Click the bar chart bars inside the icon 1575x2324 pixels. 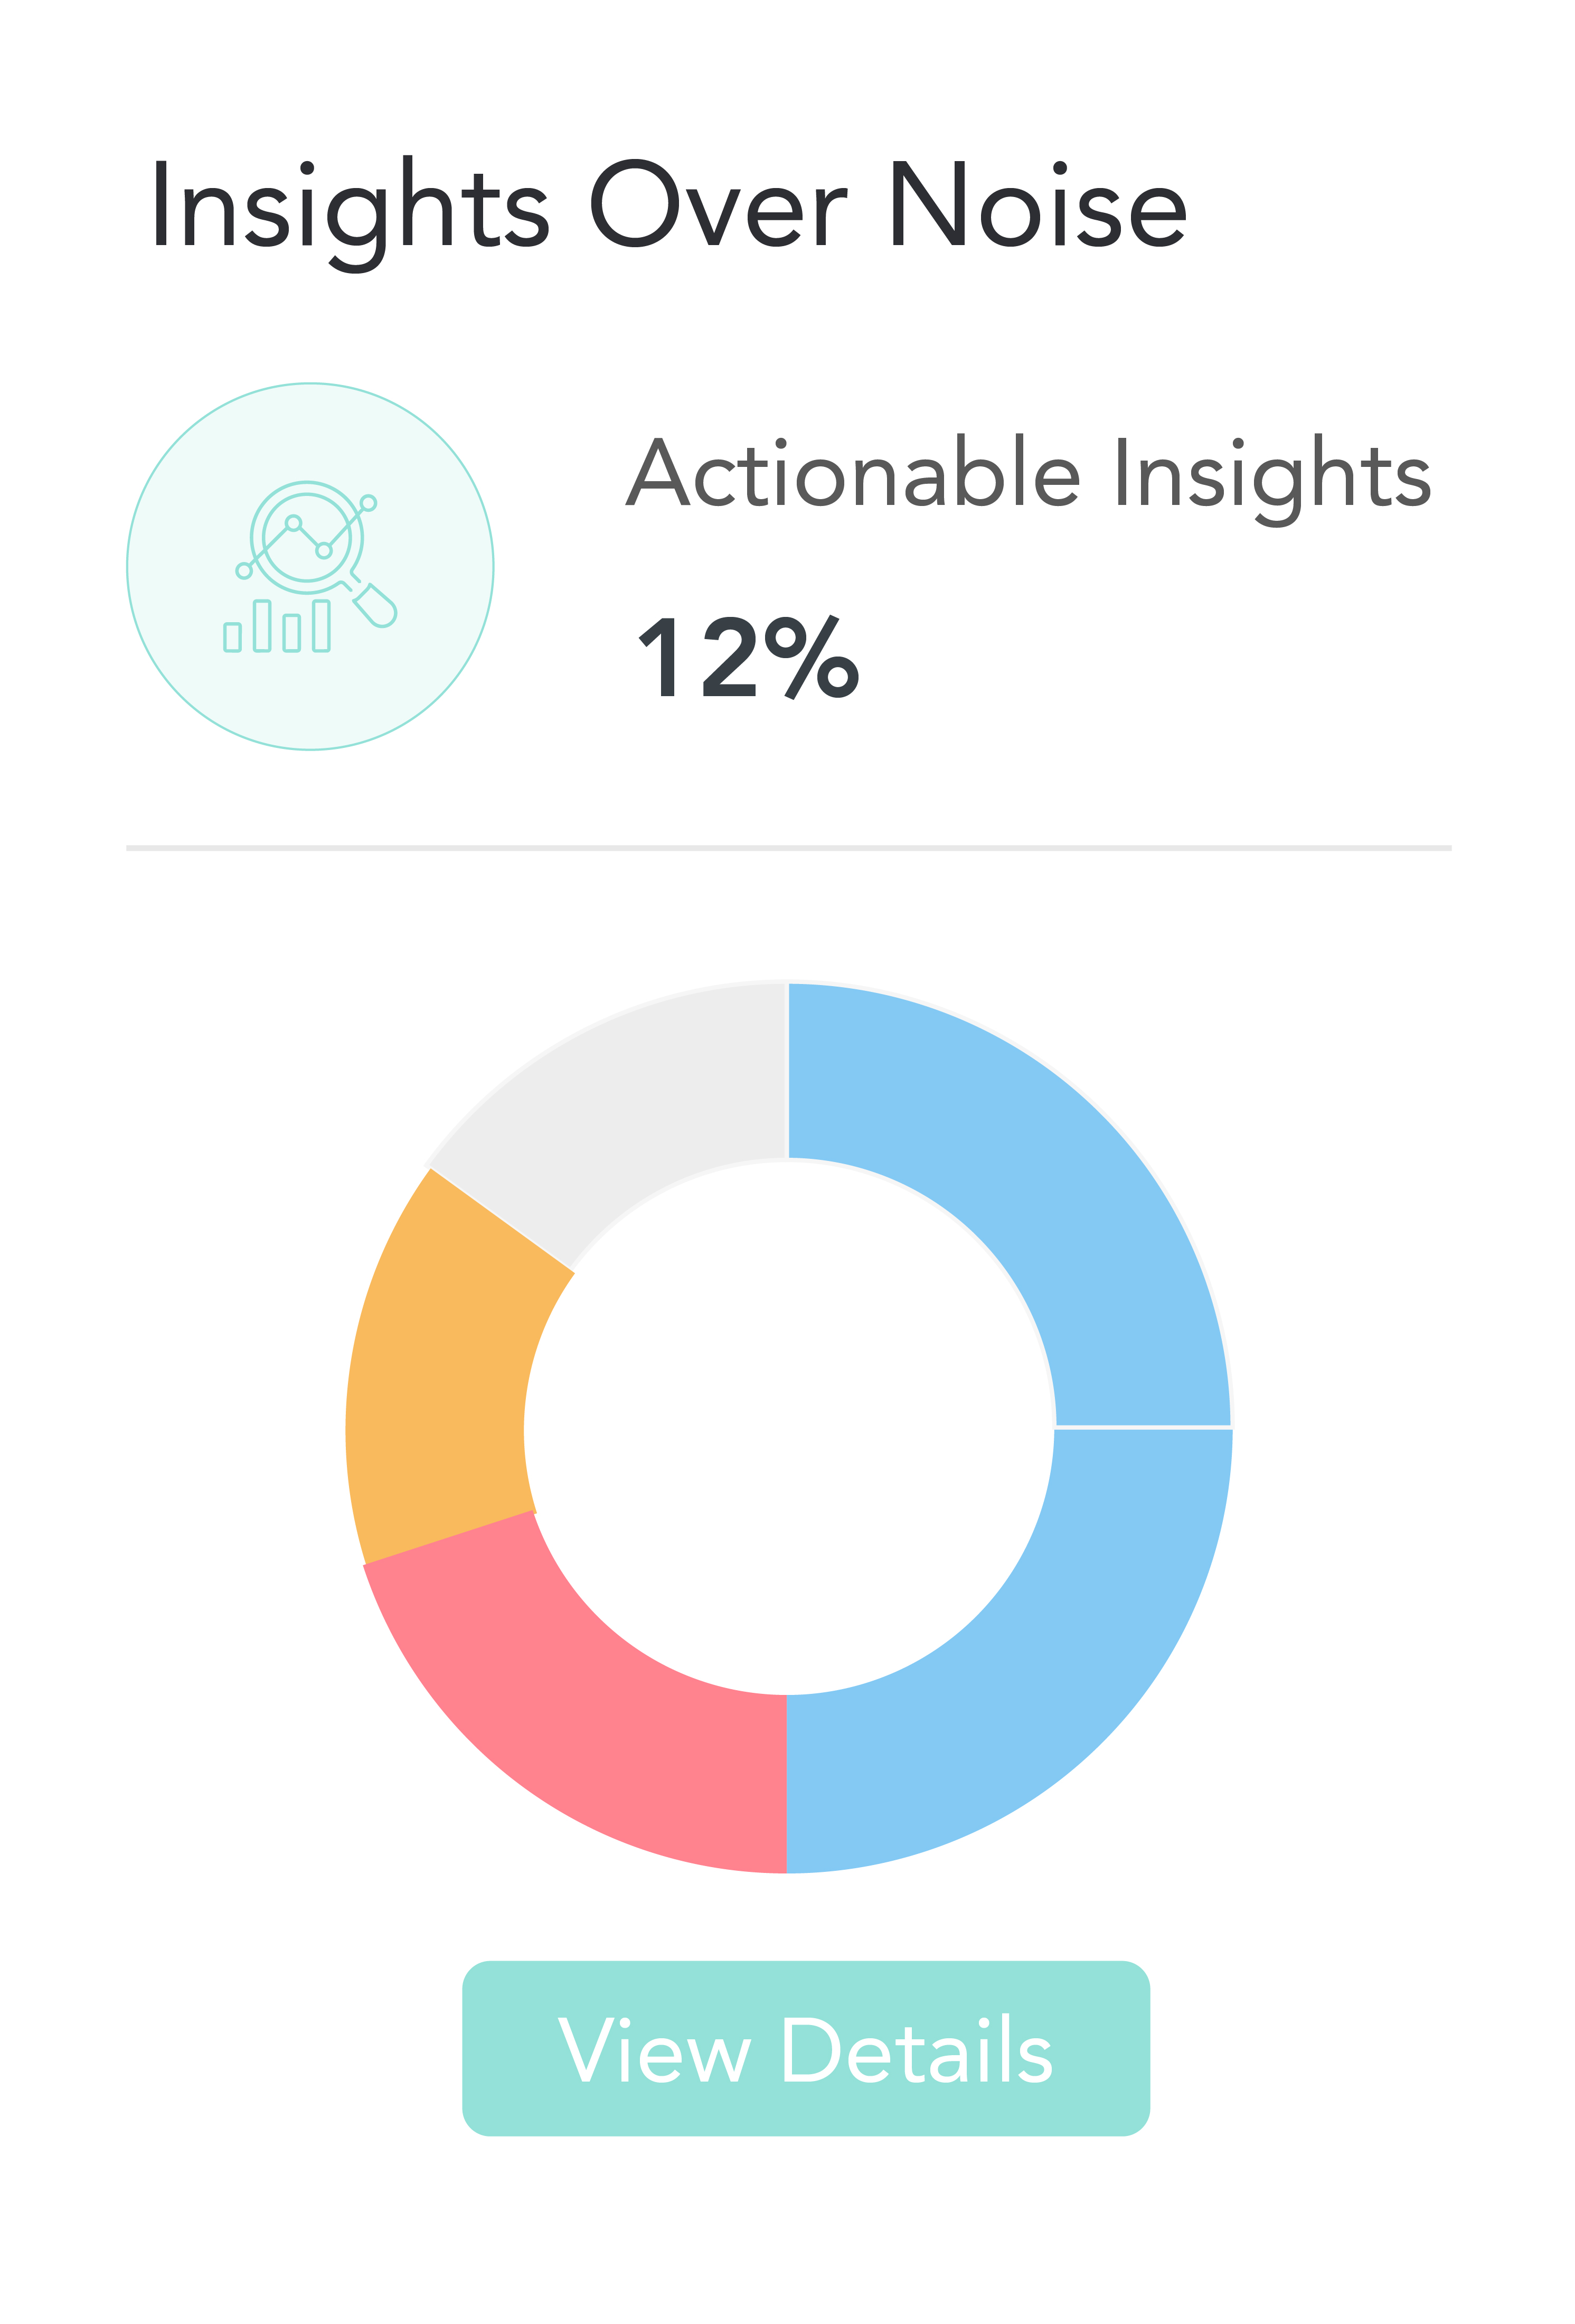pyautogui.click(x=277, y=627)
